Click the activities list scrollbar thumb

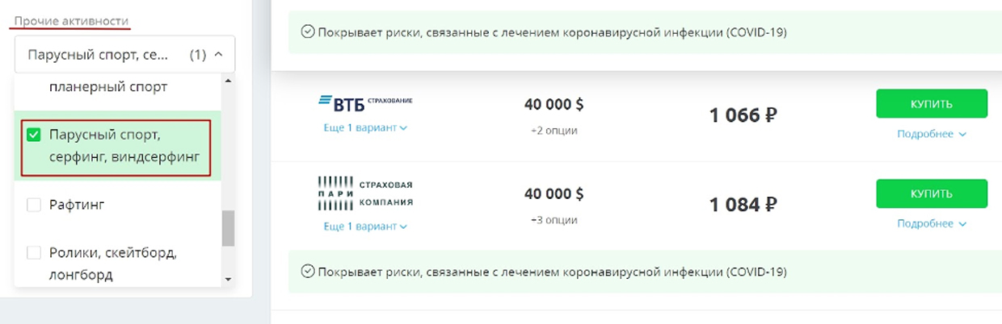coord(228,228)
